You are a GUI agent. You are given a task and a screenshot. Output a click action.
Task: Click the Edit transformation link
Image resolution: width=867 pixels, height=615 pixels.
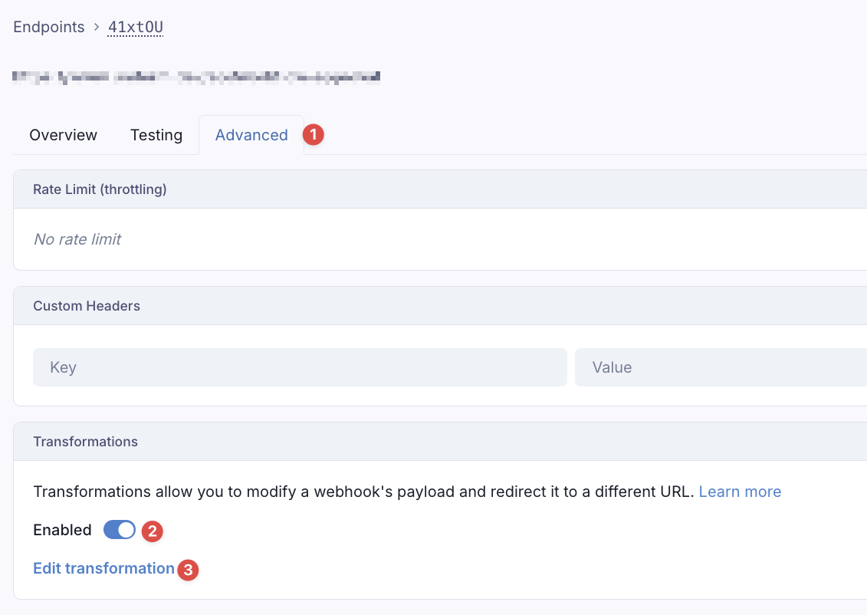click(103, 568)
